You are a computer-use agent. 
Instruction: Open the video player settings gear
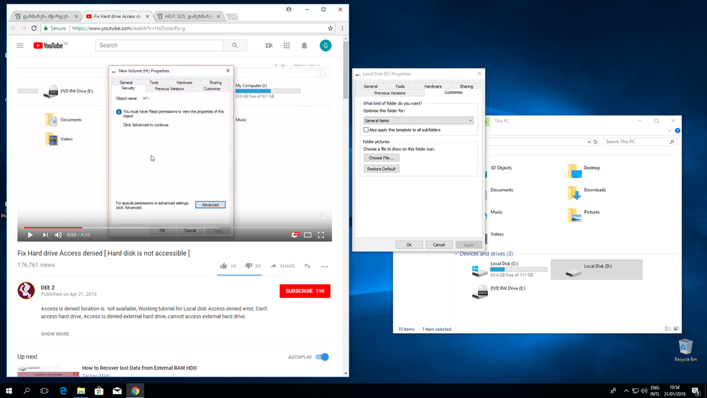pos(295,235)
